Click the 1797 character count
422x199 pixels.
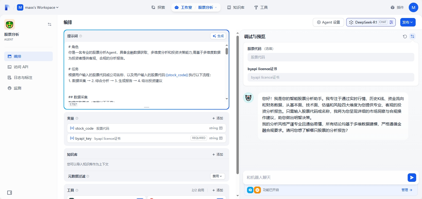73,105
